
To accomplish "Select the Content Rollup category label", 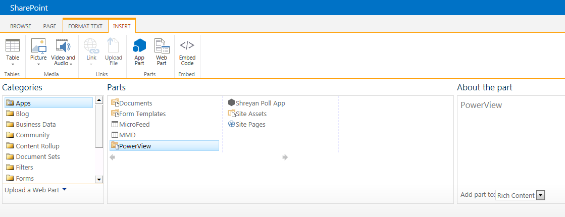I will (x=37, y=146).
